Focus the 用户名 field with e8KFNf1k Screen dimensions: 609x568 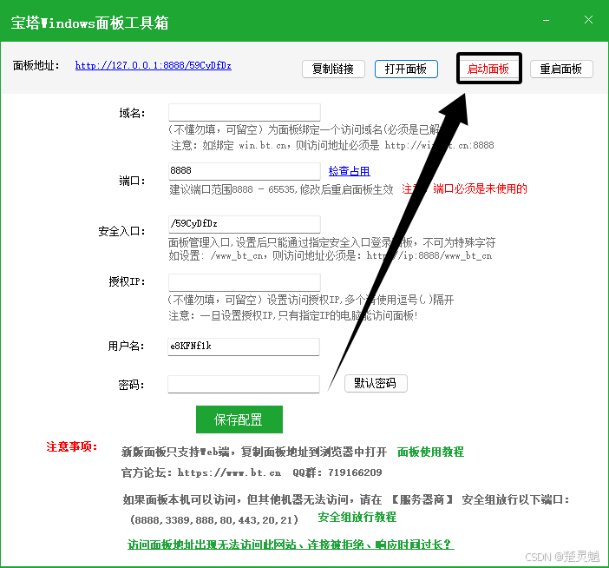(x=244, y=347)
